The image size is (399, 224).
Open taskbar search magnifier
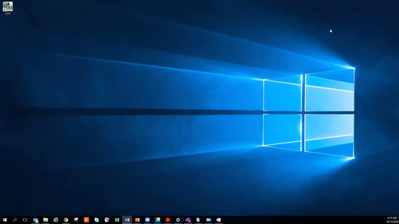coord(15,220)
